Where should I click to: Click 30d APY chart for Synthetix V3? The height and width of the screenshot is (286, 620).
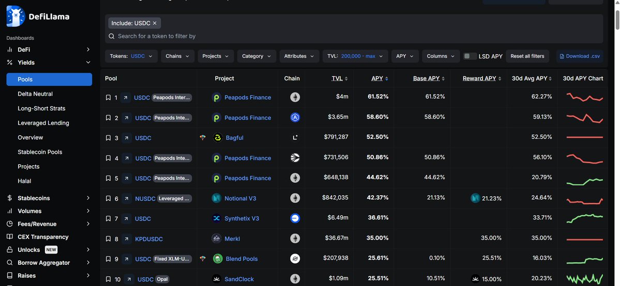tap(585, 218)
